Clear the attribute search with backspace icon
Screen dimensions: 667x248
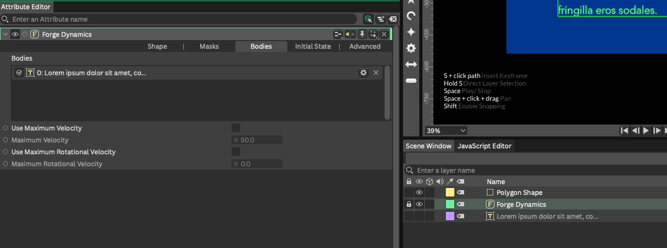(x=393, y=19)
